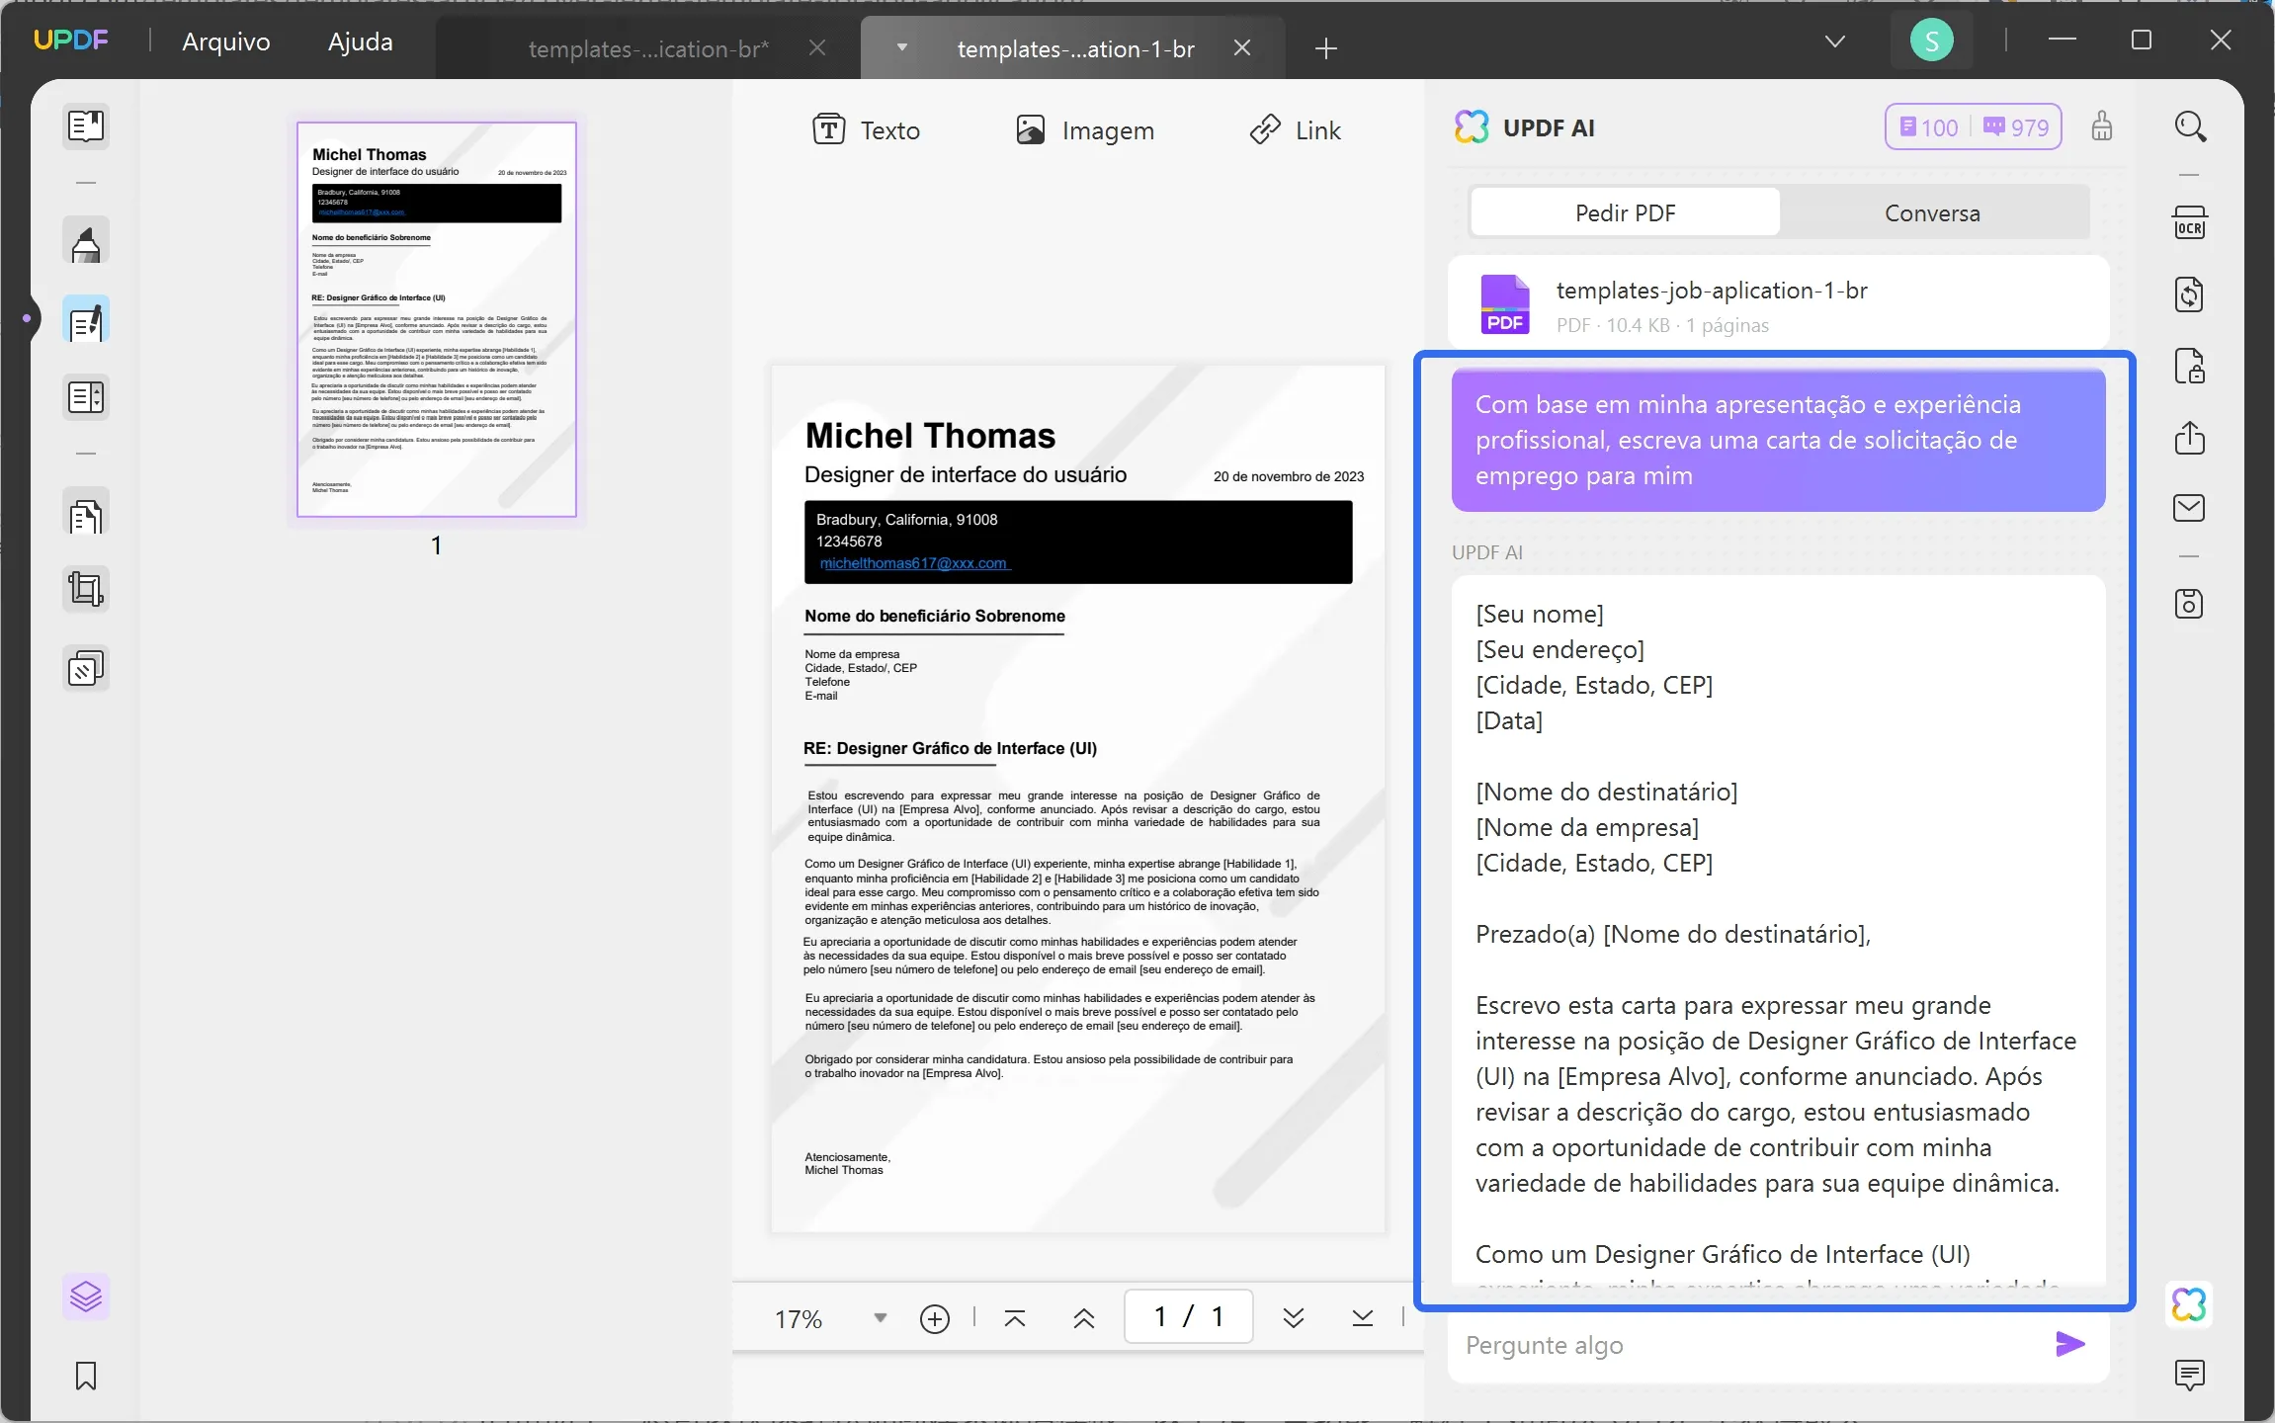The image size is (2275, 1423).
Task: Go to next page arrow
Action: [1294, 1318]
